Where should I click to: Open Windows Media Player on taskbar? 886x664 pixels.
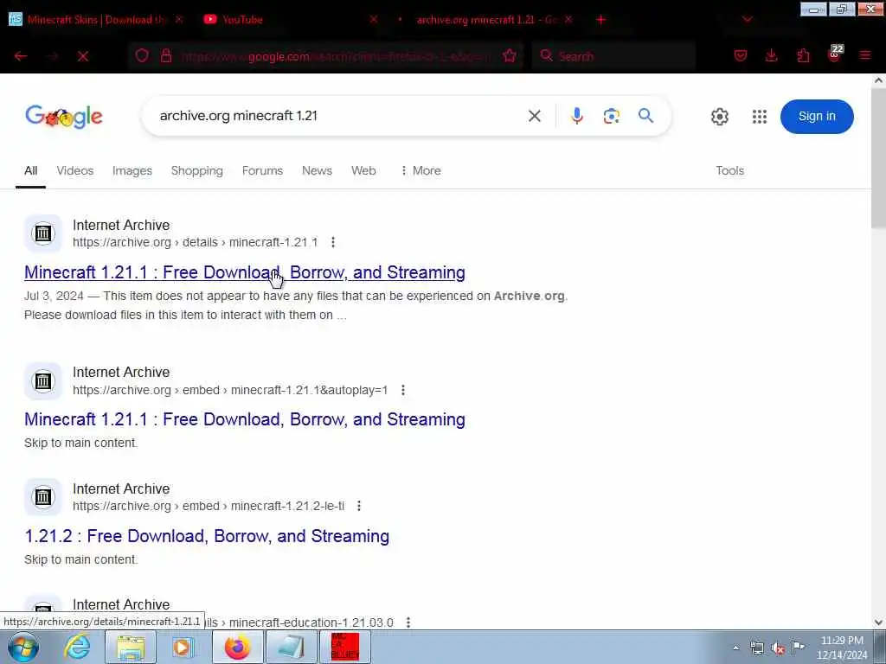coord(183,647)
